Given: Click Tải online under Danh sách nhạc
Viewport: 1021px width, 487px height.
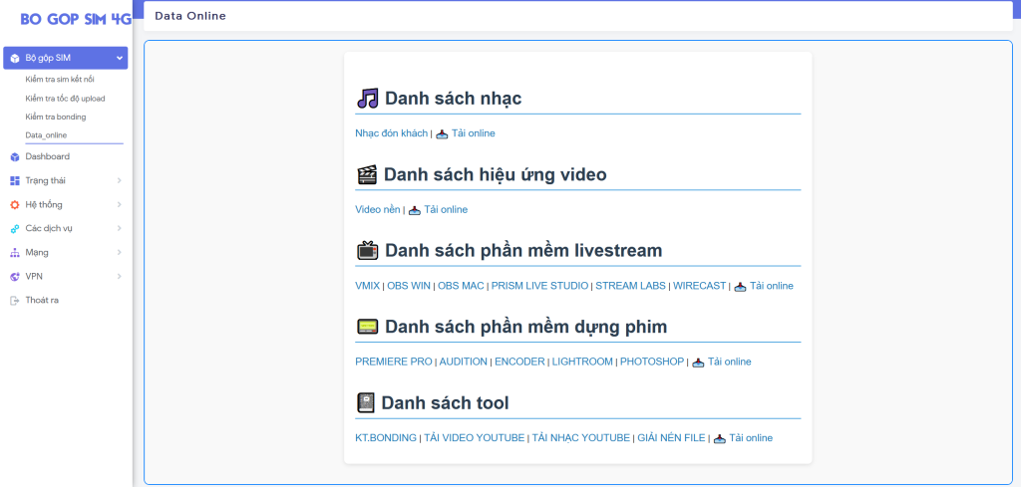Looking at the screenshot, I should click(474, 133).
